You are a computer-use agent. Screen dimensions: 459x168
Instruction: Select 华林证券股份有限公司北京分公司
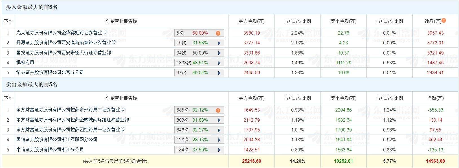click(50, 72)
